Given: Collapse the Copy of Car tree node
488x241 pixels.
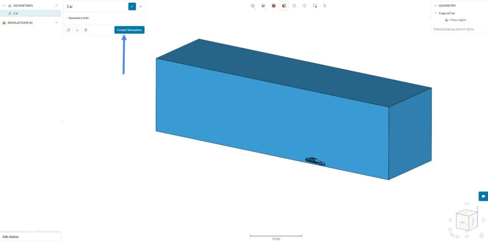Looking at the screenshot, I should click(436, 13).
